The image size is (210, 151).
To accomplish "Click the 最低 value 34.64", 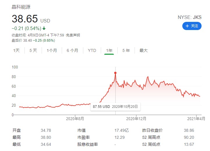I will click(46, 144).
